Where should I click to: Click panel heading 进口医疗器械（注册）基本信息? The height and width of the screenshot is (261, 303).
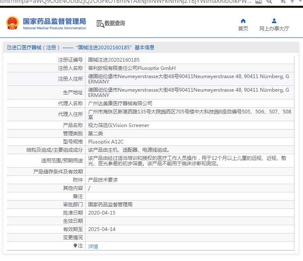[81, 48]
